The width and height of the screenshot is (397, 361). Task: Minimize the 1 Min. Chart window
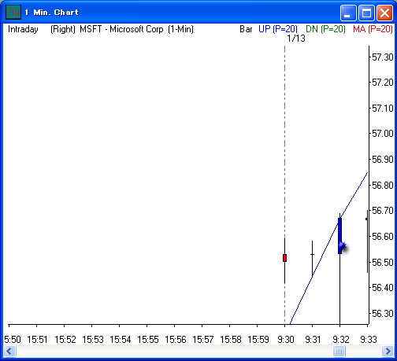348,13
